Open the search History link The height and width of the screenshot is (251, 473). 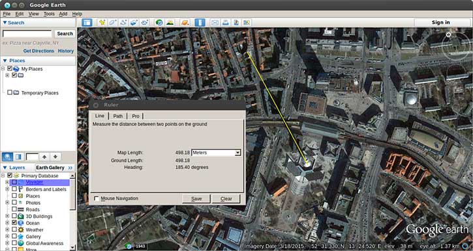[x=66, y=51]
